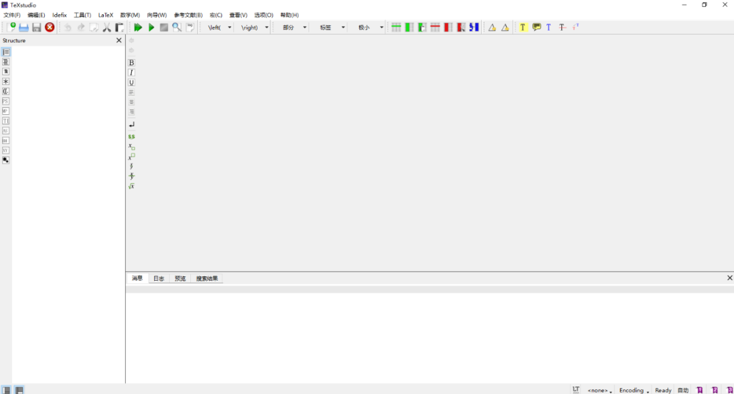Close the Structure side panel
The image size is (734, 394).
point(119,40)
